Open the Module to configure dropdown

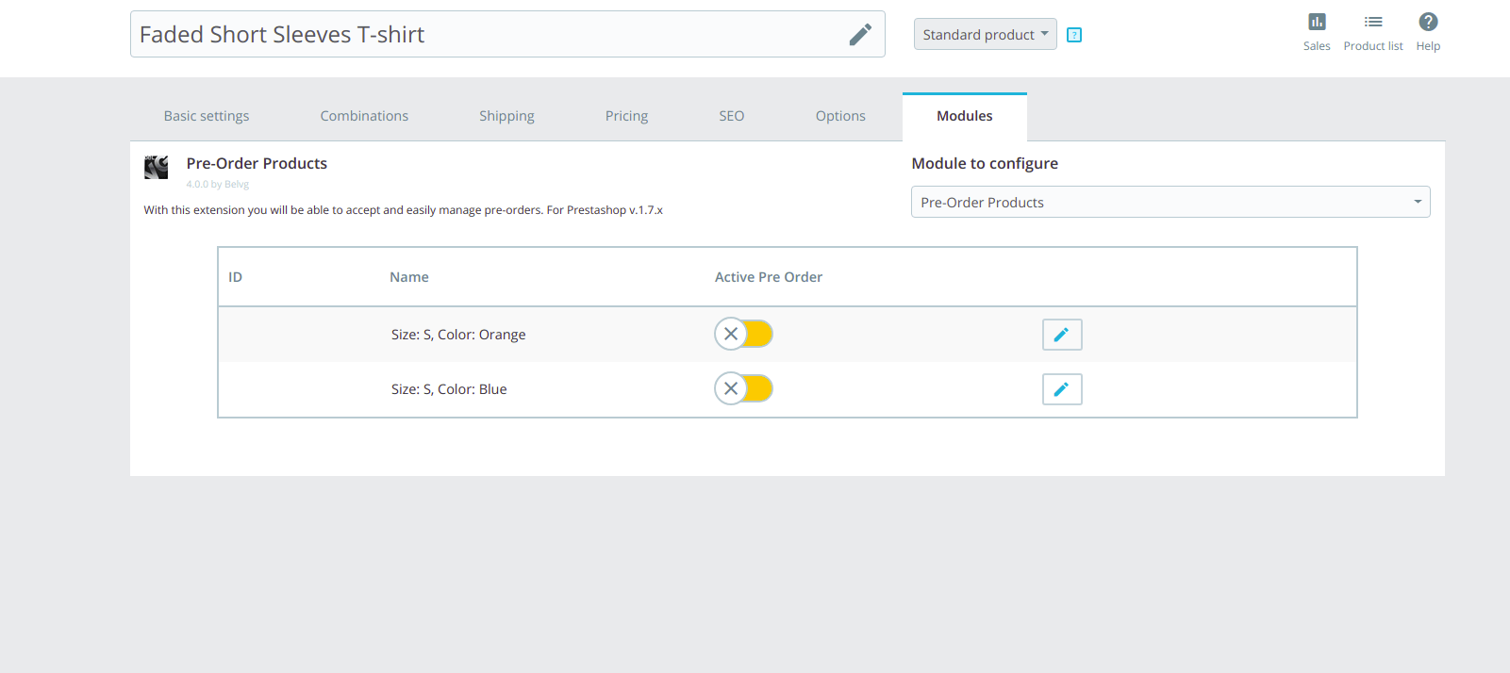pyautogui.click(x=1170, y=202)
